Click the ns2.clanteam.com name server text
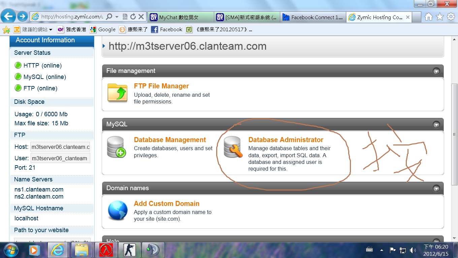The width and height of the screenshot is (458, 258). click(39, 197)
